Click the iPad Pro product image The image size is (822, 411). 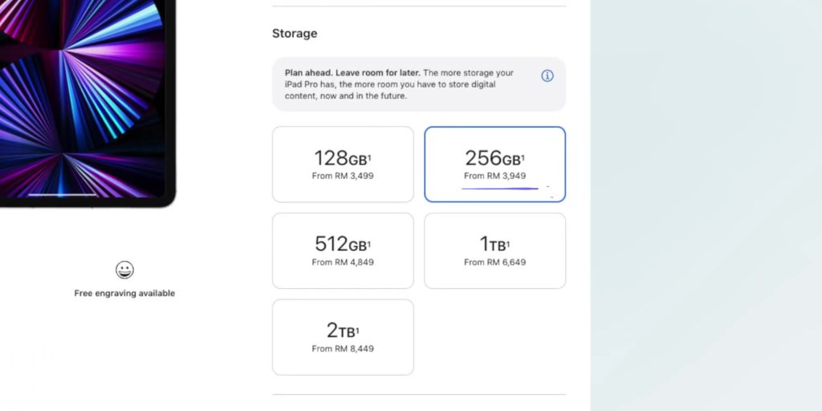87,104
